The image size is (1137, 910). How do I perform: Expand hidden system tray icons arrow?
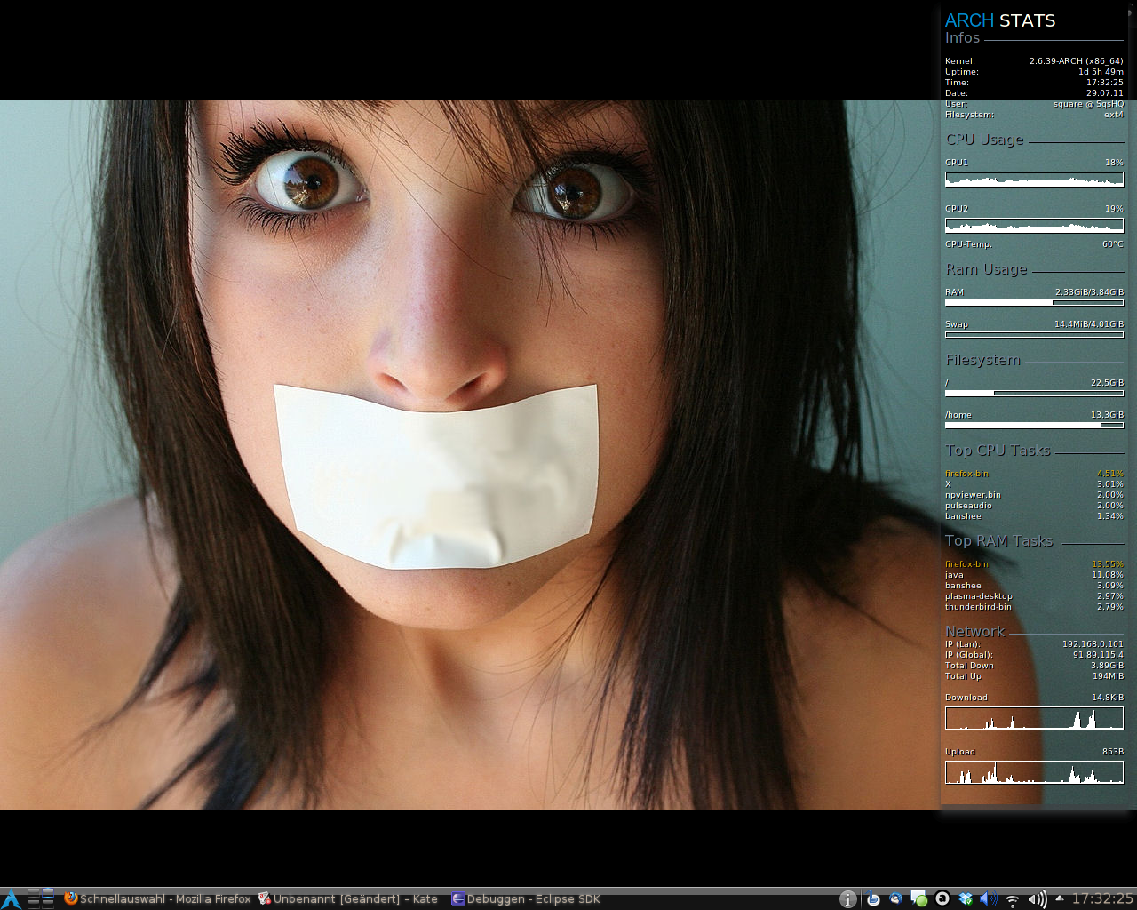(x=1059, y=898)
